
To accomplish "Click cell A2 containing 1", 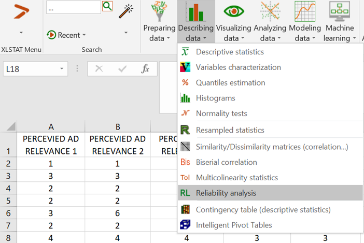I will point(51,164).
